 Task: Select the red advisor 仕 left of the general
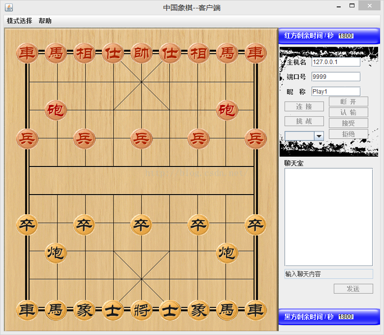(x=113, y=53)
